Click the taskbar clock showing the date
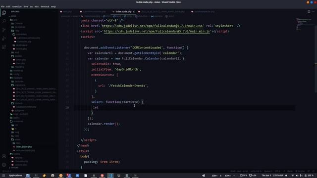 click(272, 176)
